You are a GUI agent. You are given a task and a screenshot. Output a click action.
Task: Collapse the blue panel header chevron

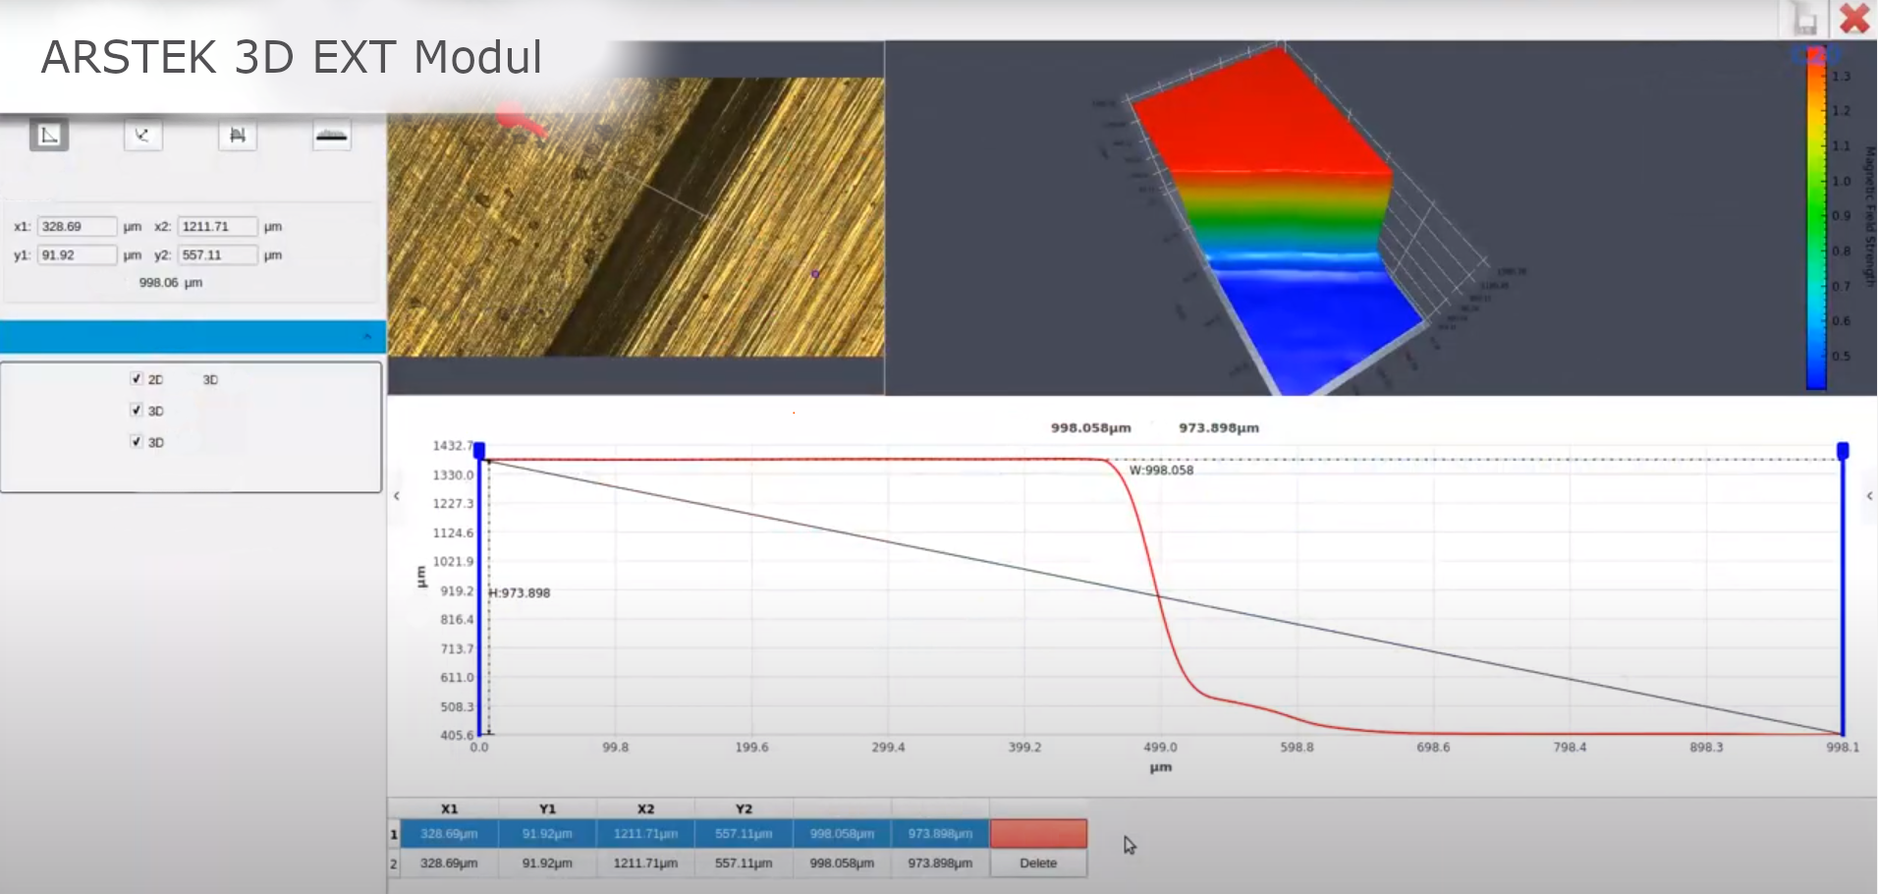(x=367, y=337)
